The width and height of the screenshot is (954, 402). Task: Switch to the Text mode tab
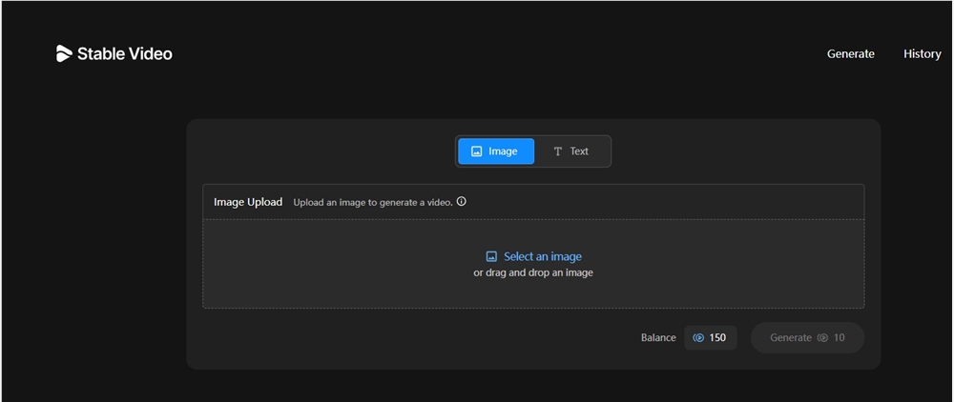tap(571, 151)
